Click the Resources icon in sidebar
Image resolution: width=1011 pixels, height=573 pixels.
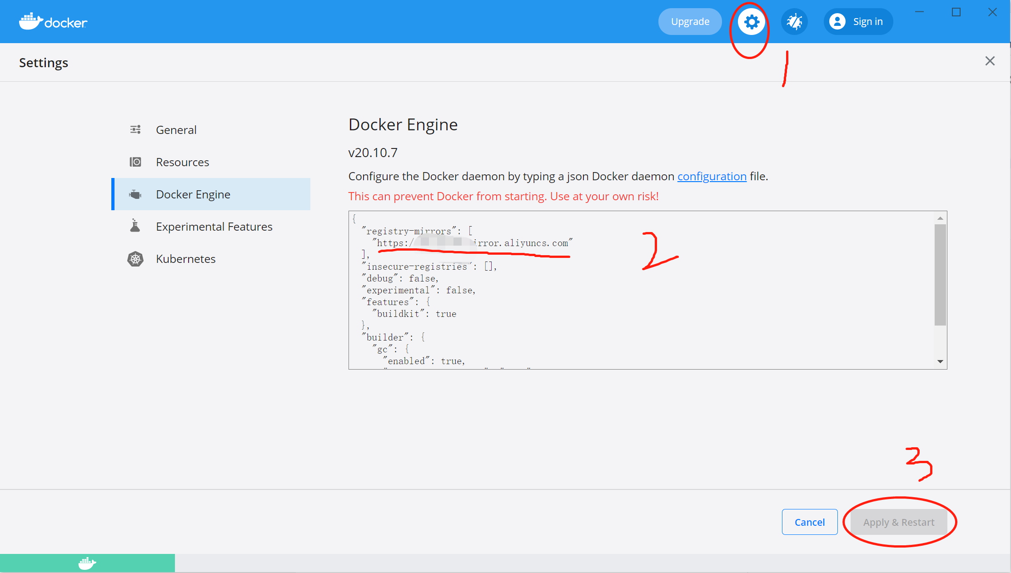135,162
